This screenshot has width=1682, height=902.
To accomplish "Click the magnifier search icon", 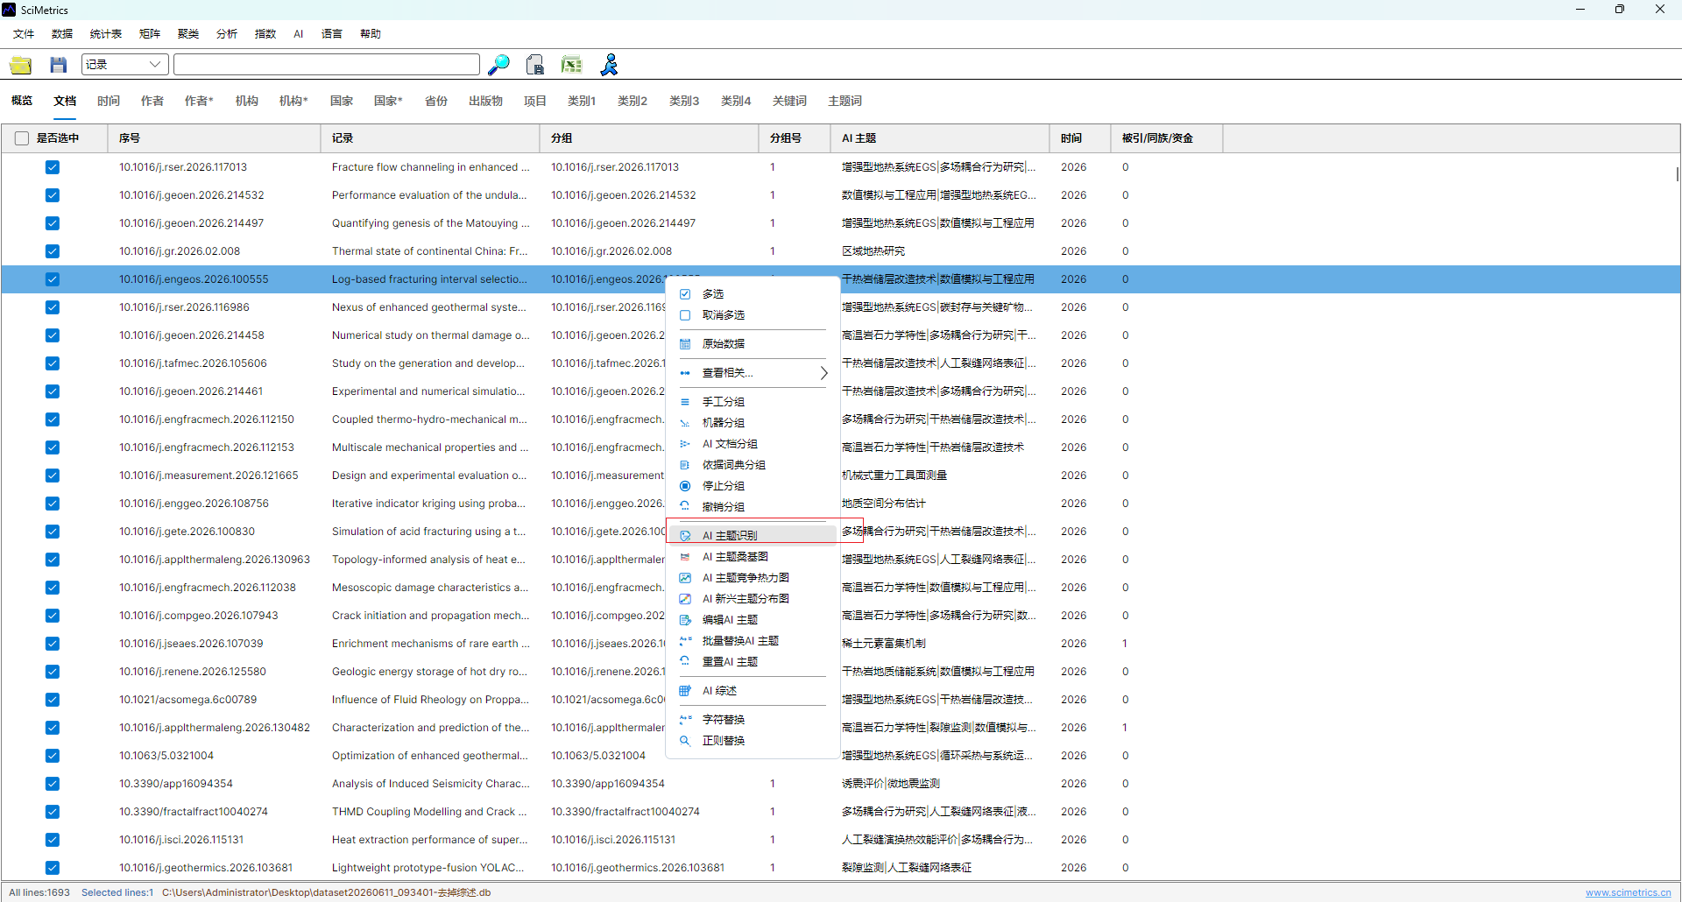I will pos(498,65).
